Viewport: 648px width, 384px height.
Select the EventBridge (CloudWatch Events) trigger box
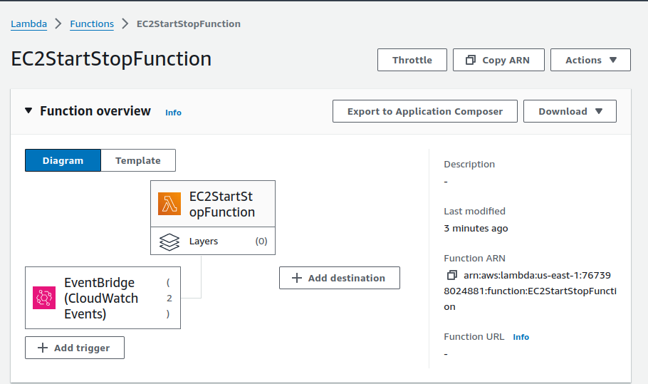103,298
